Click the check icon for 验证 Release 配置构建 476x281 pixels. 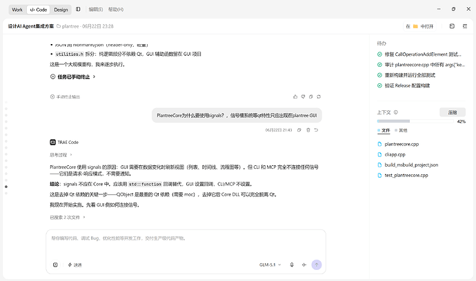379,85
